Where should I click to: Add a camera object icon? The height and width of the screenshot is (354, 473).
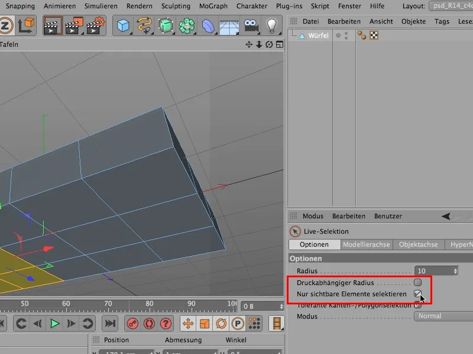[251, 26]
